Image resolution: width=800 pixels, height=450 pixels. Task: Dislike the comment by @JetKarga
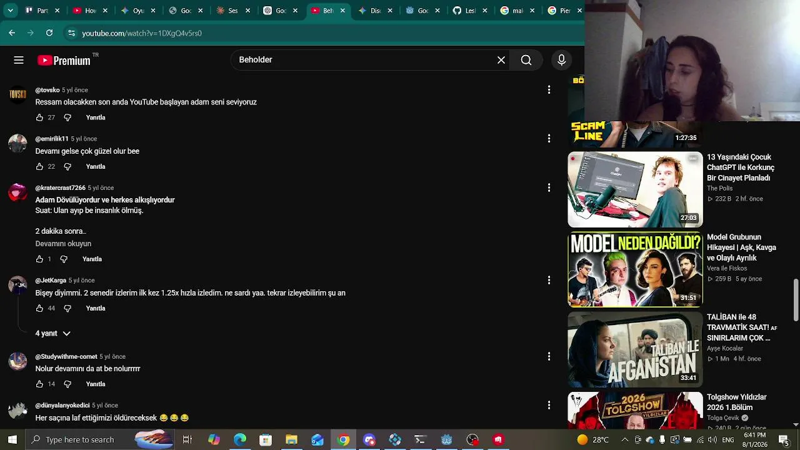point(67,309)
